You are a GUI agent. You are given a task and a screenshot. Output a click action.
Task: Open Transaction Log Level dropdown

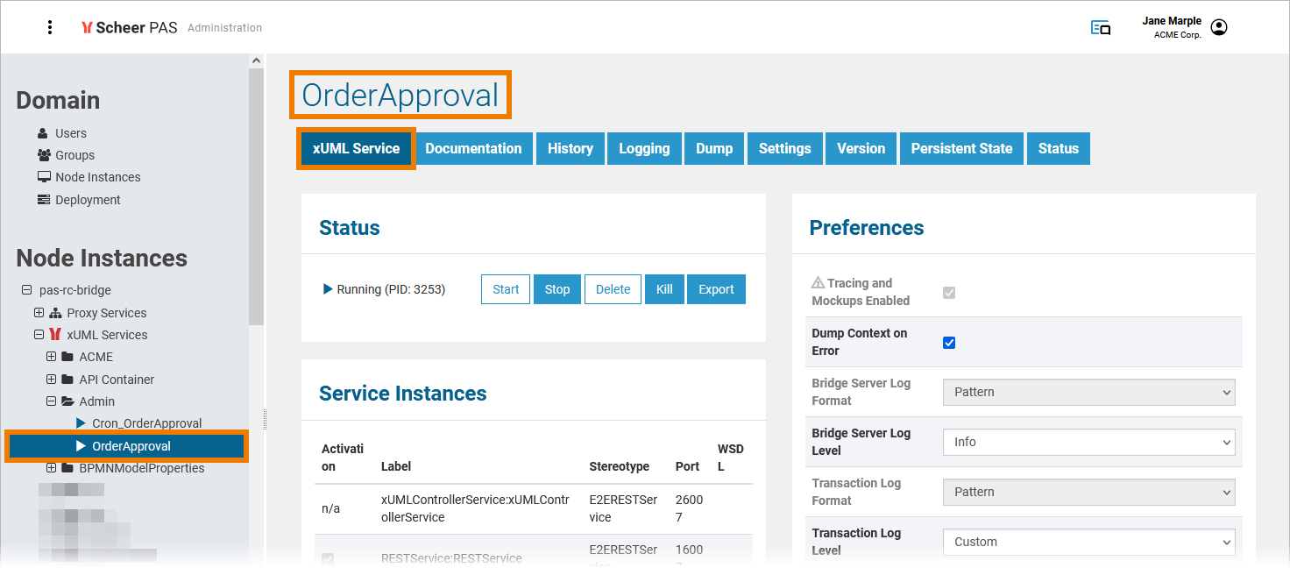[x=1089, y=542]
